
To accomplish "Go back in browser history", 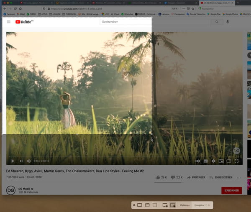I will tap(5, 9).
